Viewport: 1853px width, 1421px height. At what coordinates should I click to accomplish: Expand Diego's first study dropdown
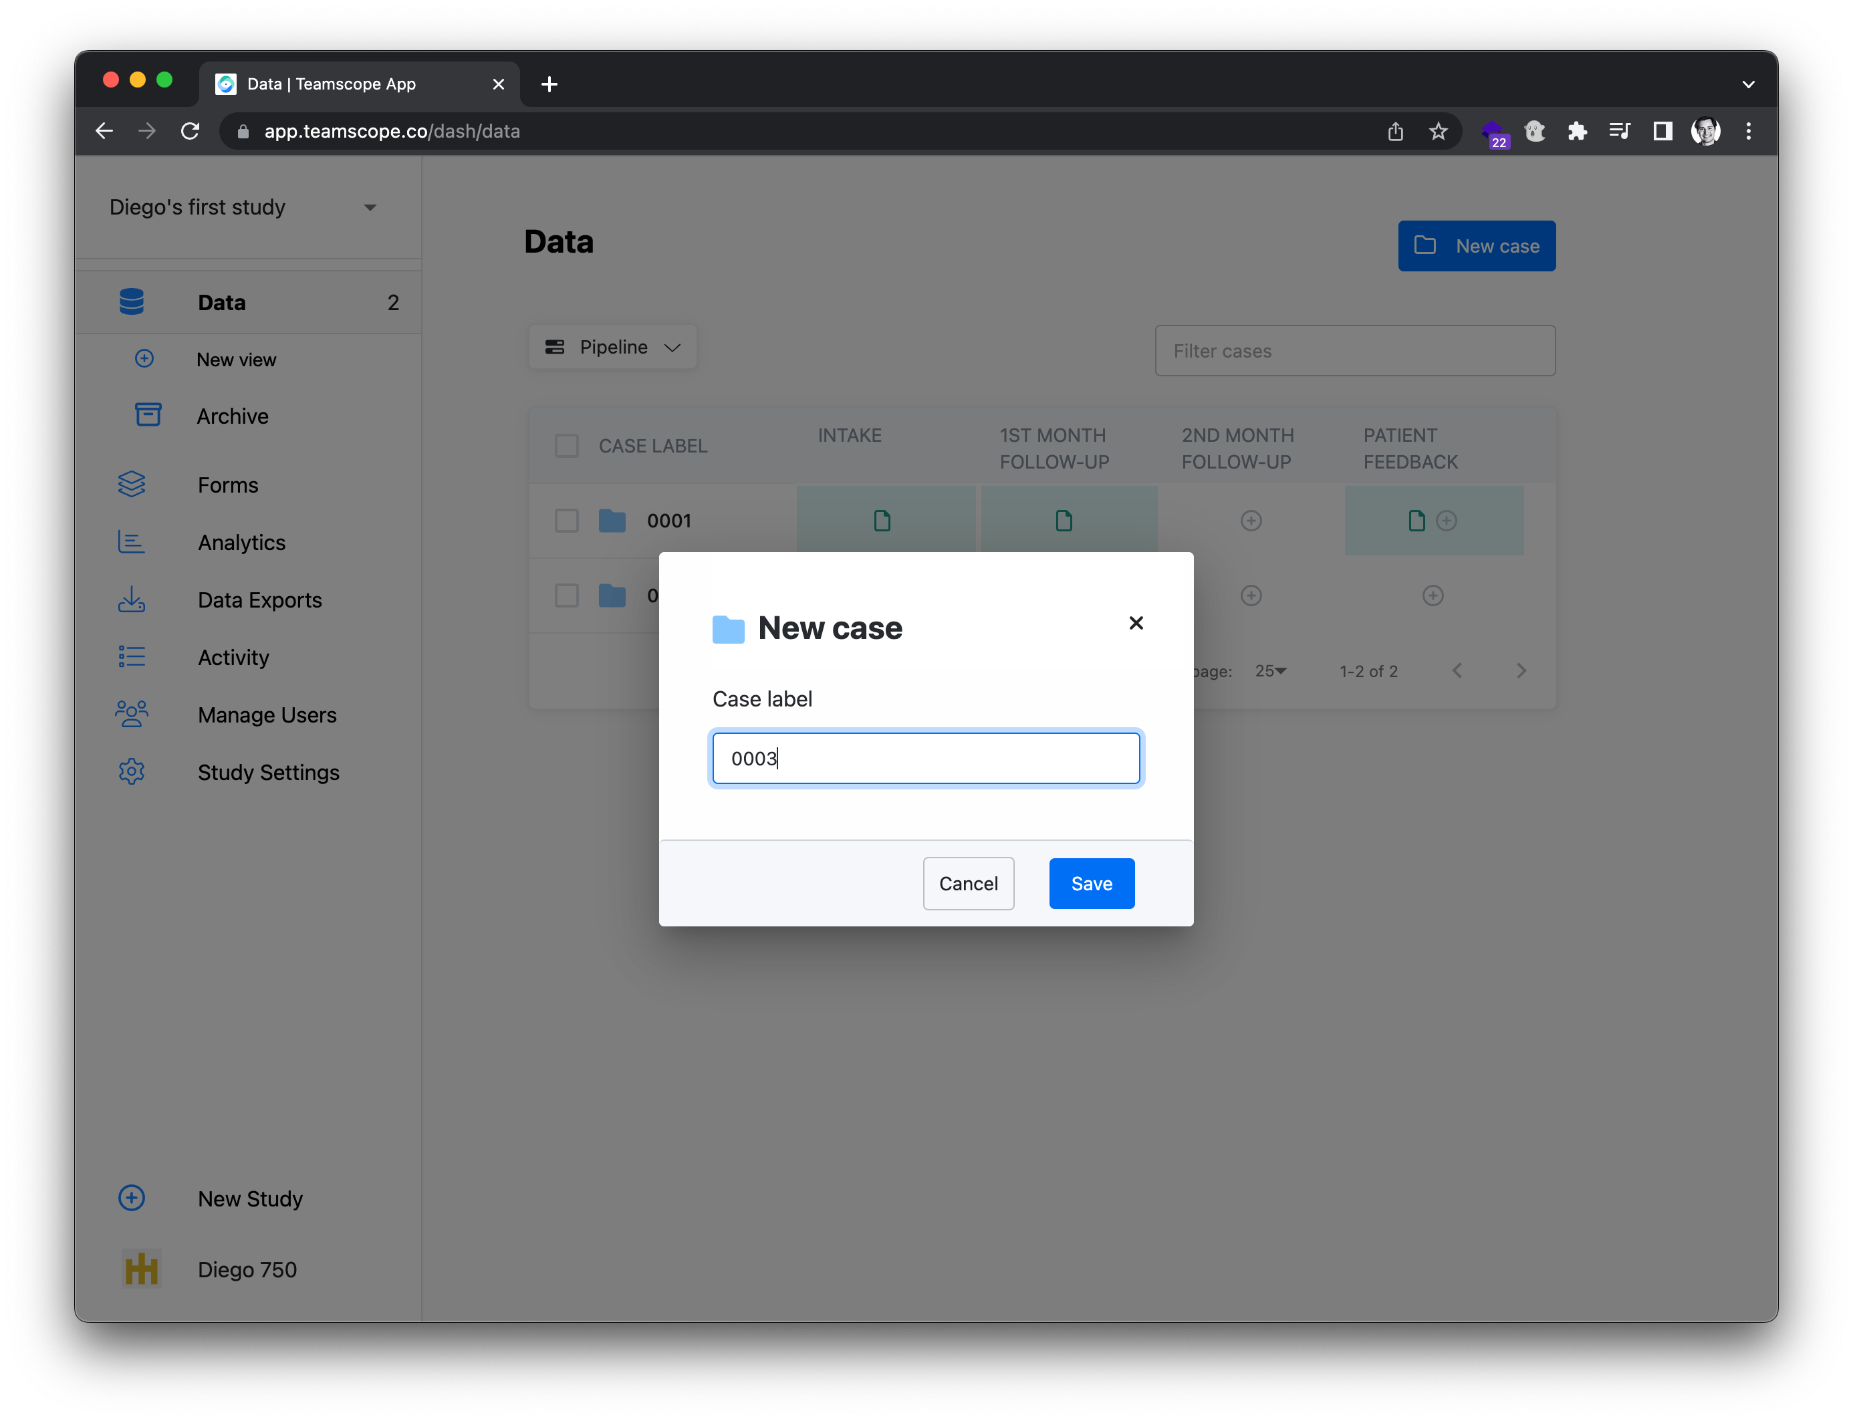tap(370, 208)
